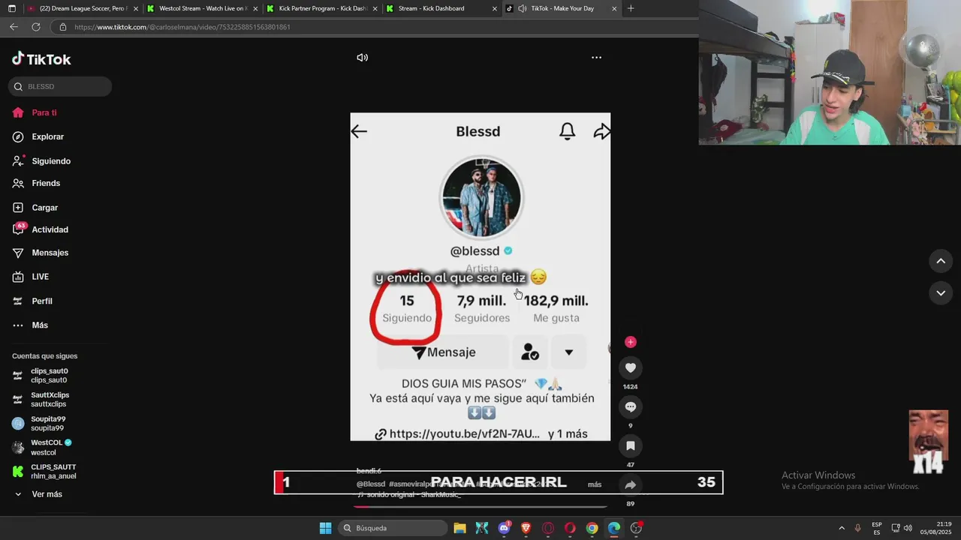Open the Más sidebar menu

30,325
